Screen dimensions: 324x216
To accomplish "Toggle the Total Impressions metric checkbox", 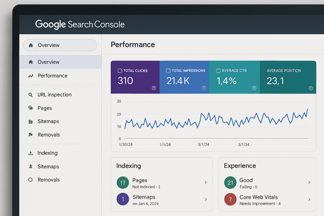I will coord(168,71).
